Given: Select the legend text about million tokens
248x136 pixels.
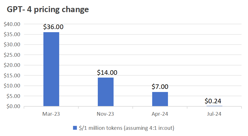Looking at the screenshot, I should click(127, 128).
